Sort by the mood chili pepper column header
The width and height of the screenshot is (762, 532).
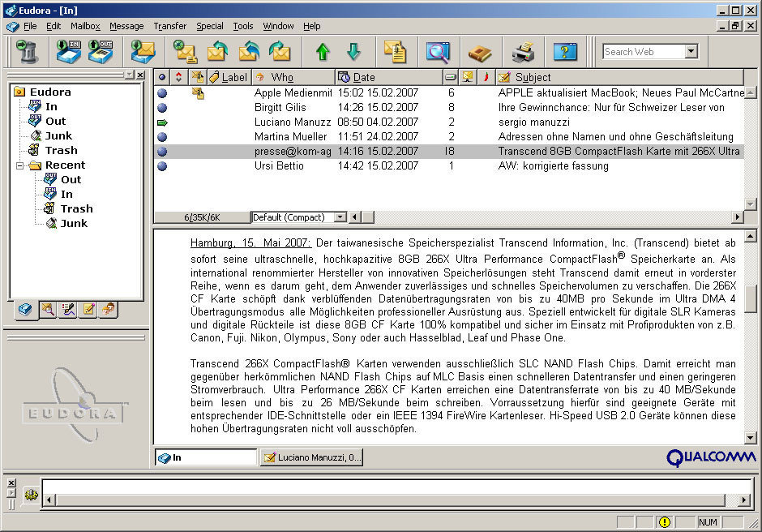tap(486, 77)
